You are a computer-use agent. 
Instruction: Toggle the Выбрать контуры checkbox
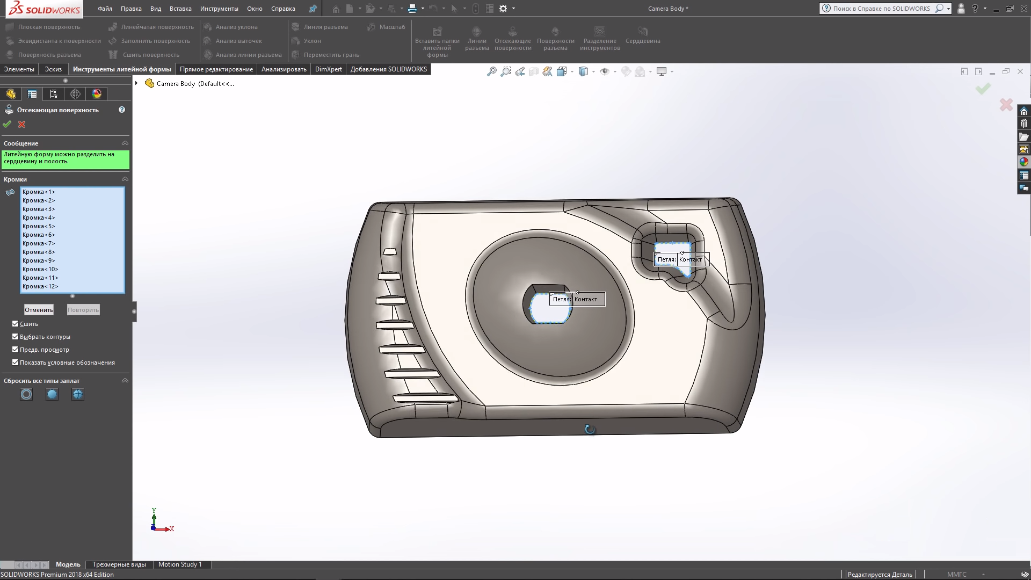coord(16,337)
